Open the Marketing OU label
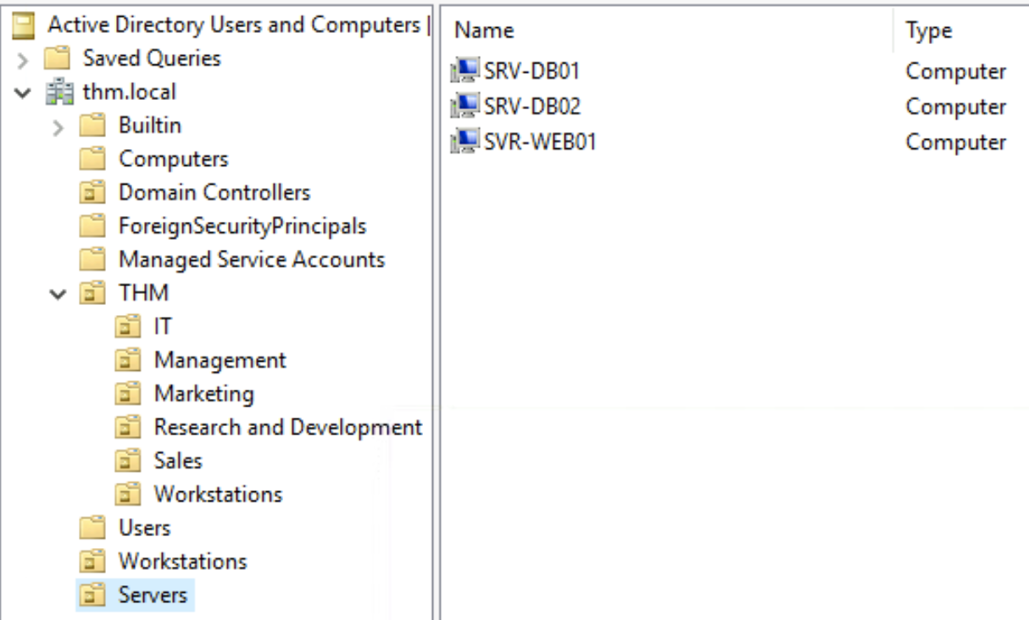 [x=203, y=394]
